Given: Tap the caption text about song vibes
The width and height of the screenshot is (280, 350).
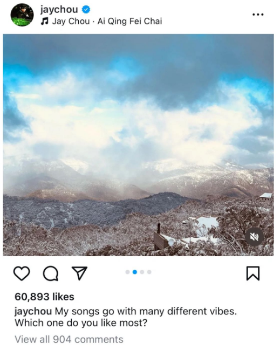Looking at the screenshot, I should click(x=126, y=317).
